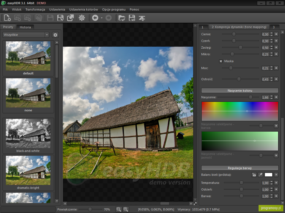Reset the Cienie slider to default
This screenshot has width=285, height=213.
click(276, 34)
